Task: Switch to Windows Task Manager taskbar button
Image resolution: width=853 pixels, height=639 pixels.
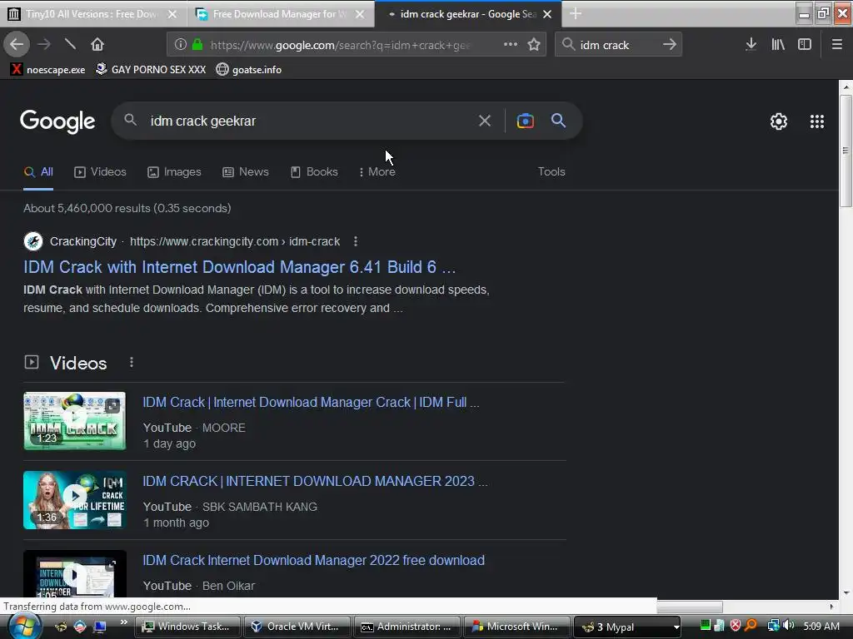Action: (187, 627)
